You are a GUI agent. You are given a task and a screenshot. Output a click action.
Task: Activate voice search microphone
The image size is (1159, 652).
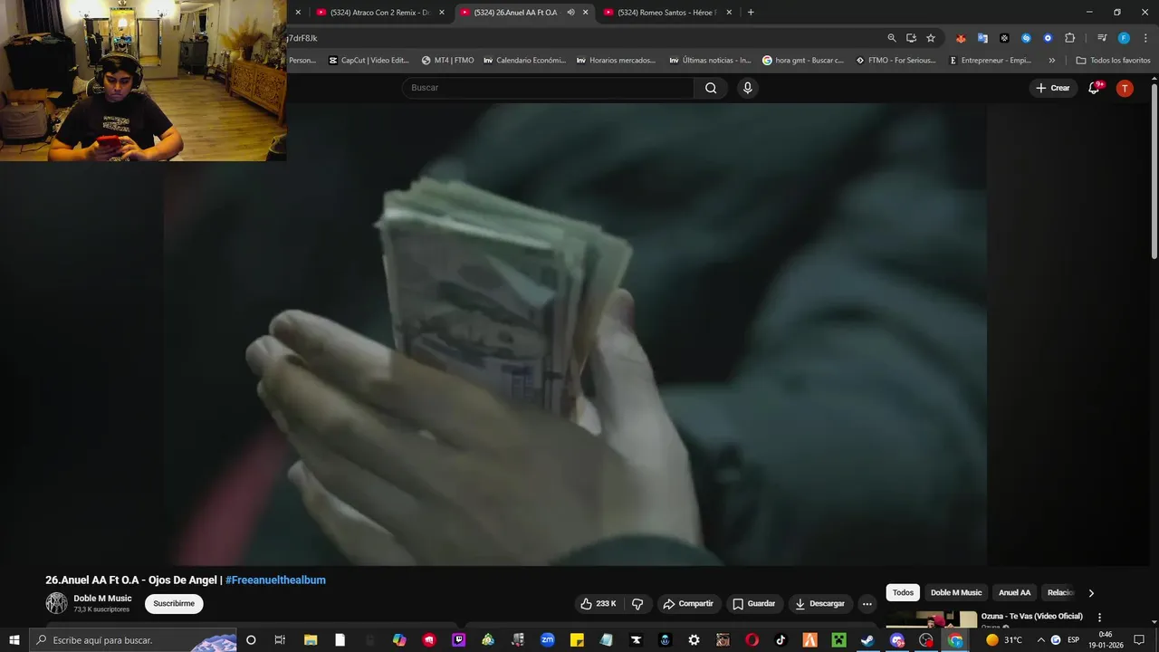(x=747, y=88)
